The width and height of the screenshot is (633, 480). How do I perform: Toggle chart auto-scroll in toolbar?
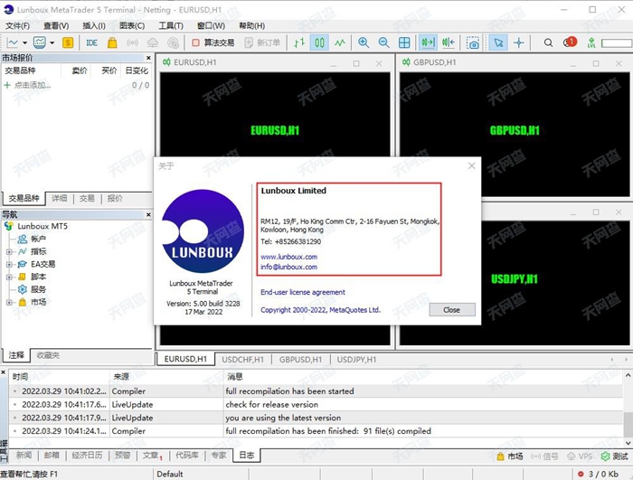point(428,42)
